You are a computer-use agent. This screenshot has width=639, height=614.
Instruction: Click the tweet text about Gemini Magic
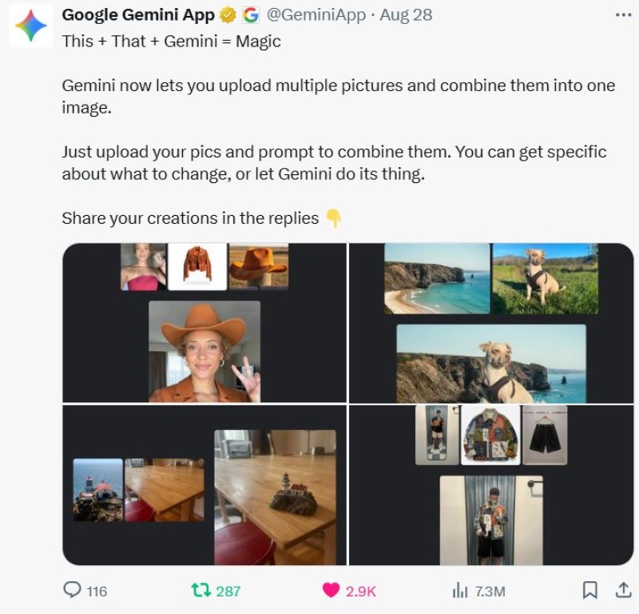pyautogui.click(x=172, y=42)
